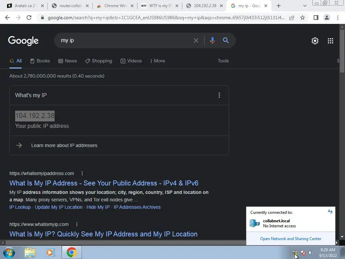Reload the current page
Screen dimensions: 345x259
point(29,18)
